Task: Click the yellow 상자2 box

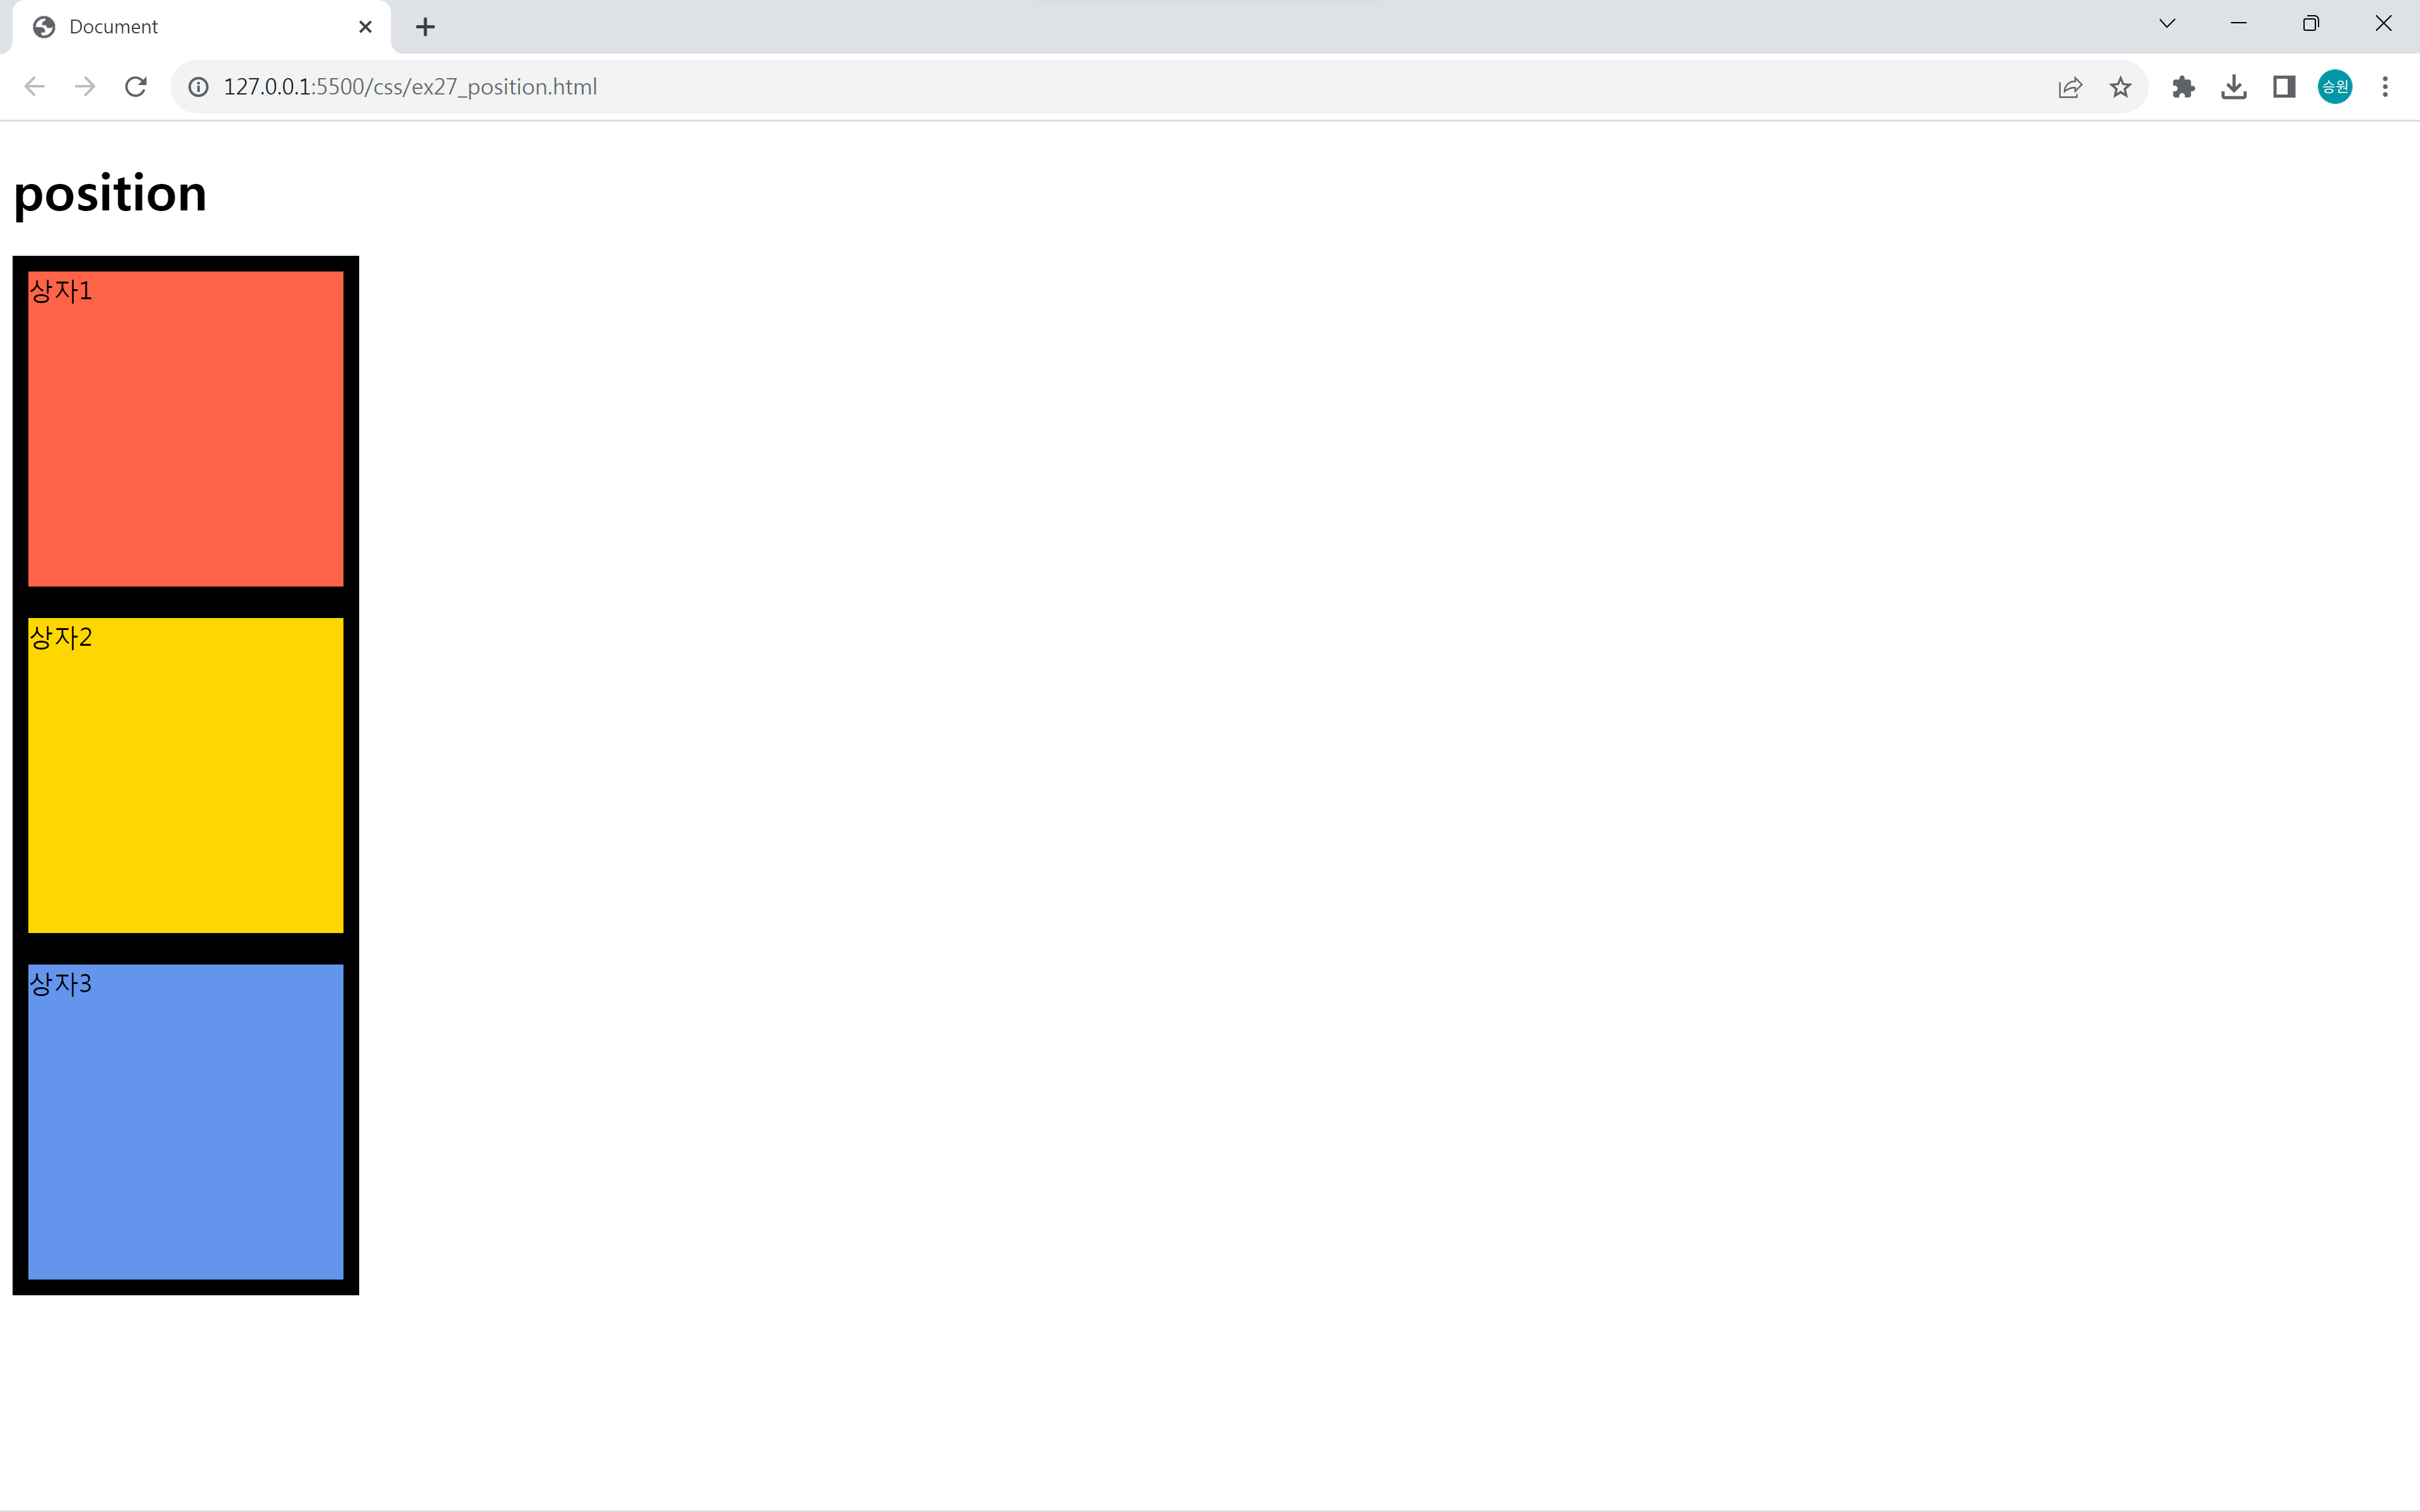Action: click(x=186, y=776)
